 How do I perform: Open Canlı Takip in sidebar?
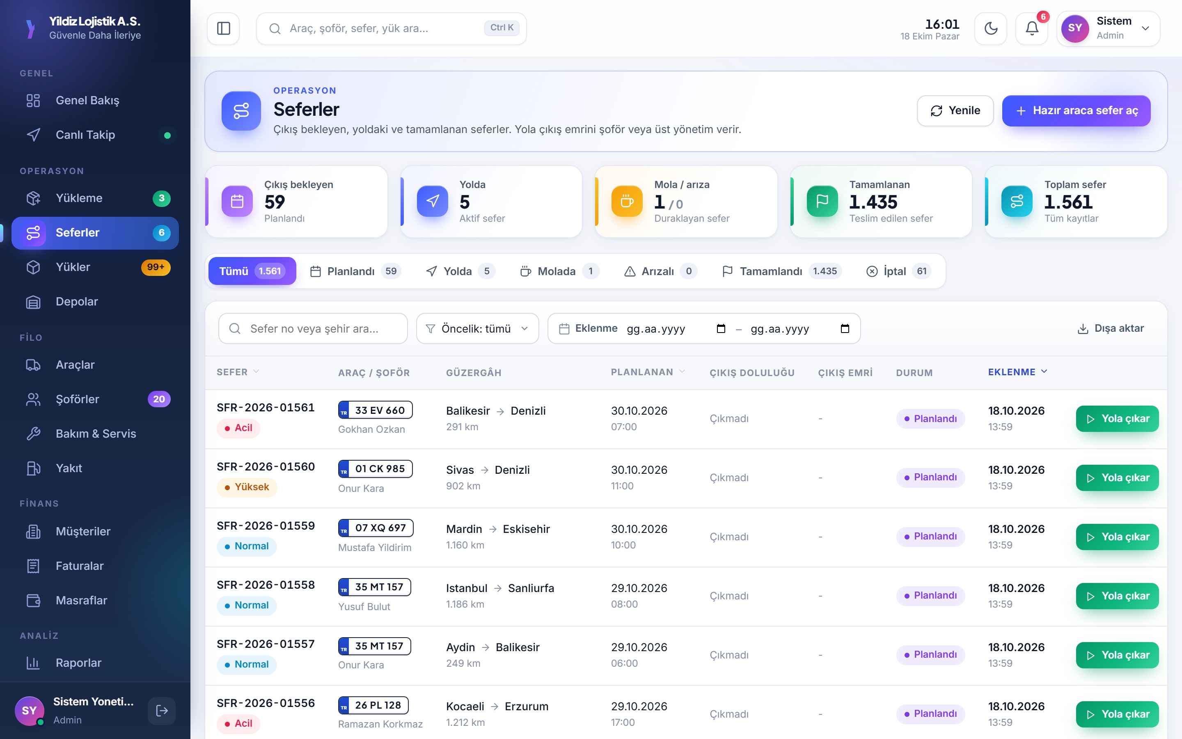[95, 135]
